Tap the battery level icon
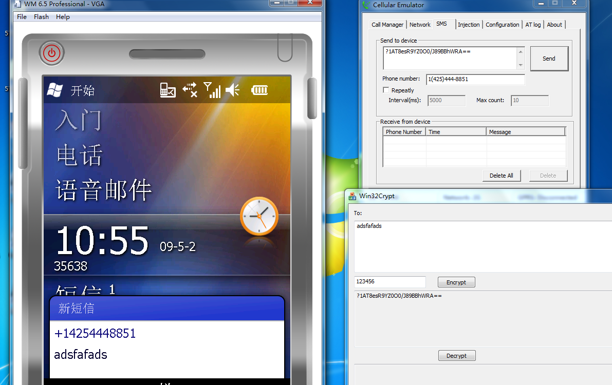Screen dimensions: 612x385 point(259,90)
